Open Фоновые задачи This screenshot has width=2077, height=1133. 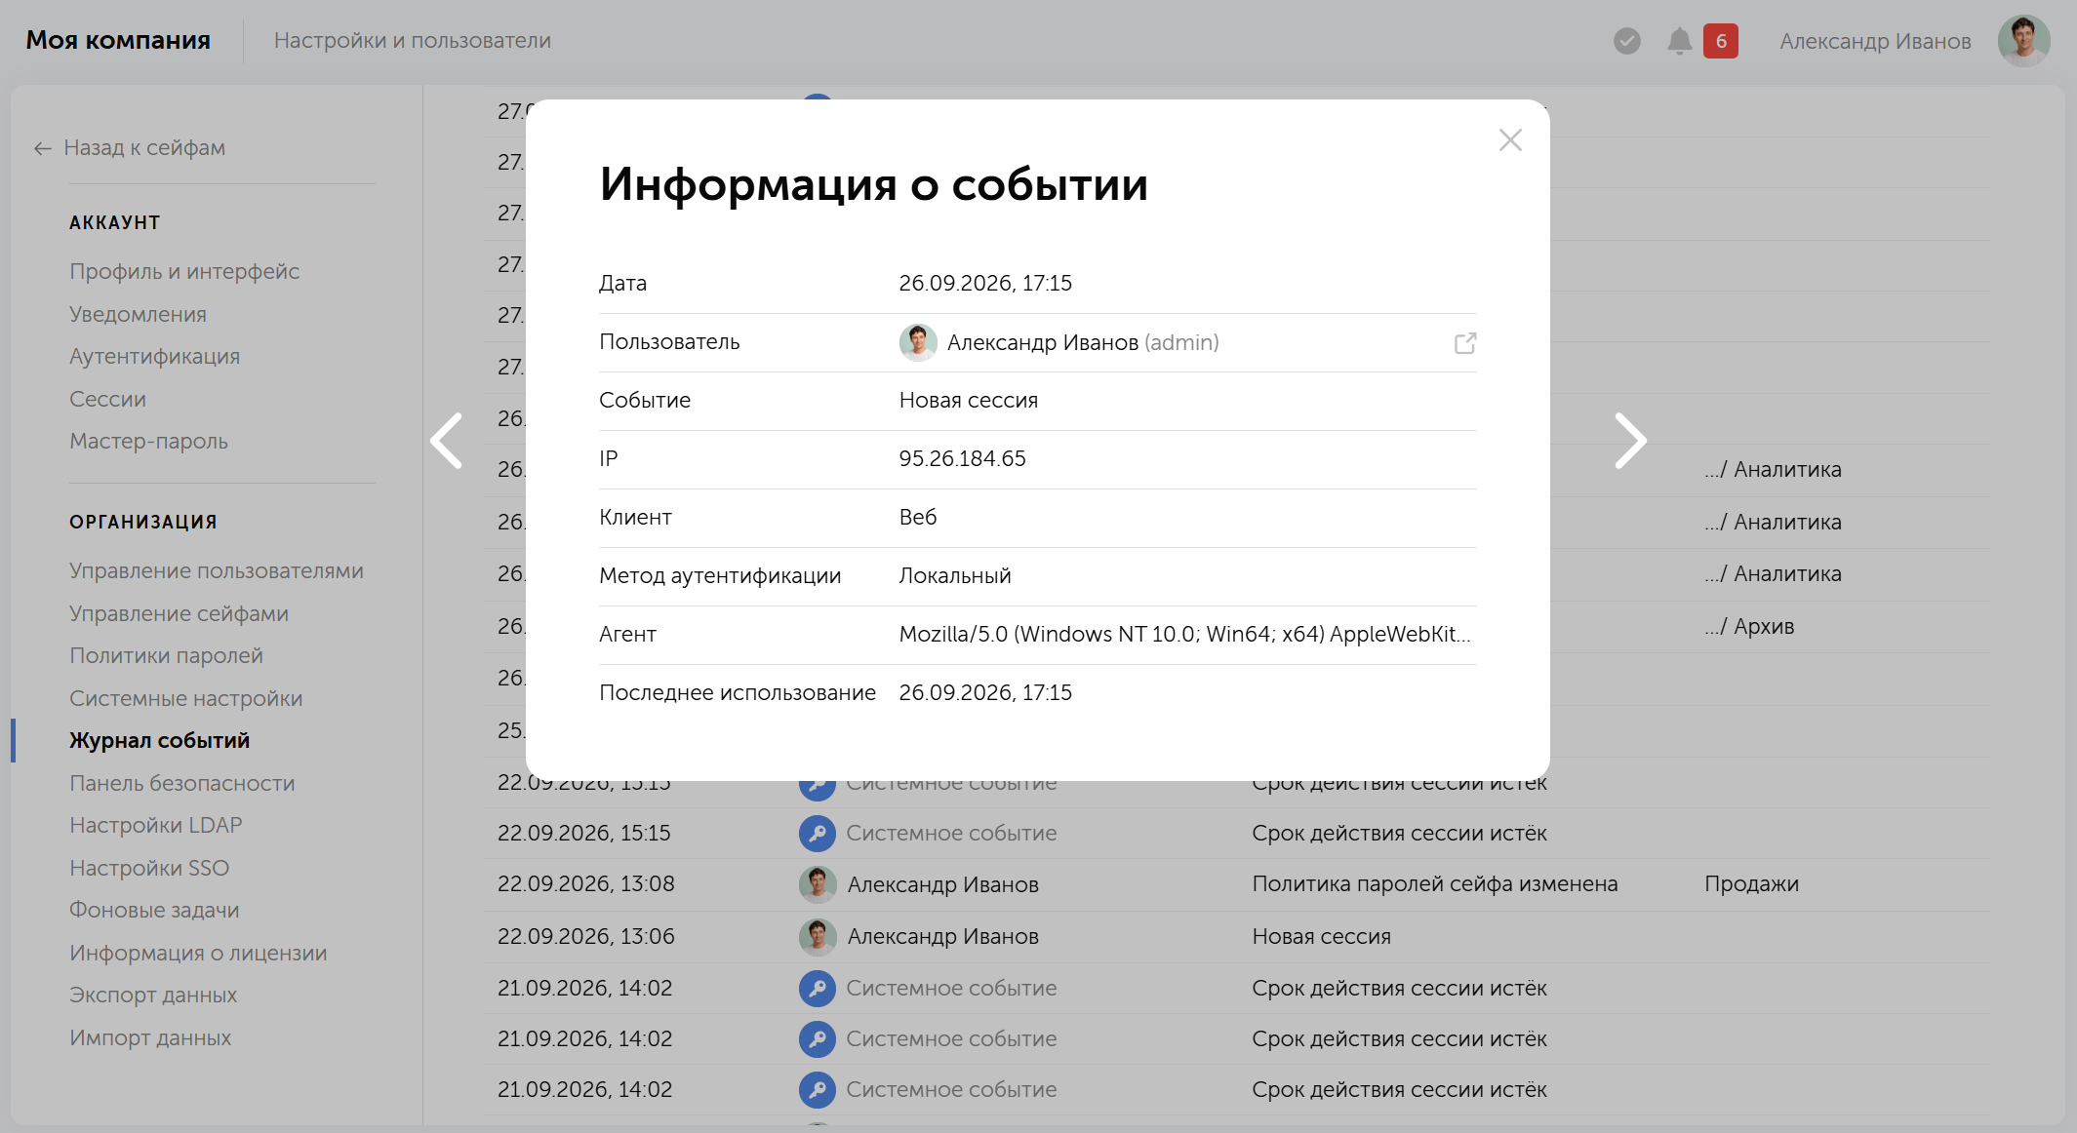point(154,911)
